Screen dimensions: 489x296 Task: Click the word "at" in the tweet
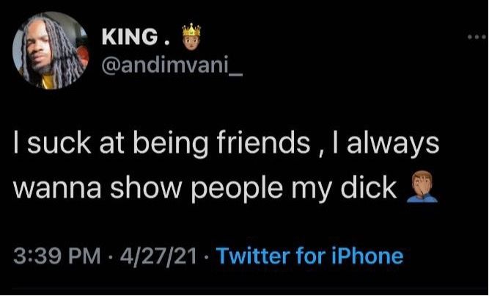click(x=111, y=145)
